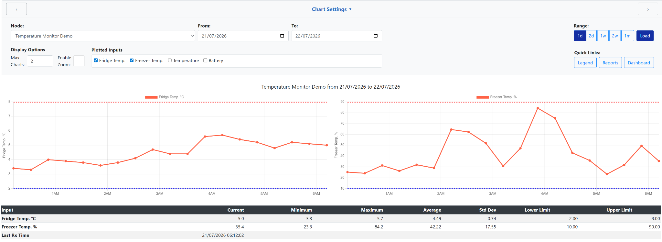This screenshot has height=242, width=662.
Task: Click the Freezer Temp. red legend swatch
Action: 483,97
